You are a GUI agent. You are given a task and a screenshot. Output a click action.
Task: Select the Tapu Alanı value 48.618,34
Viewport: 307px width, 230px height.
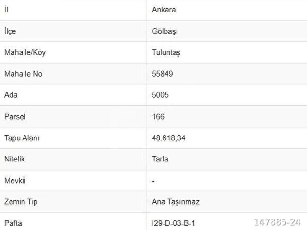pyautogui.click(x=168, y=138)
